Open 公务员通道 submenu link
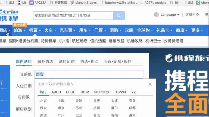The width and height of the screenshot is (209, 117). tap(173, 41)
